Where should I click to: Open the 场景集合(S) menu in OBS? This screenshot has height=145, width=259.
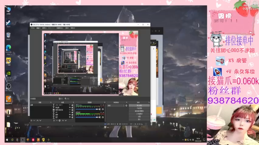point(60,28)
